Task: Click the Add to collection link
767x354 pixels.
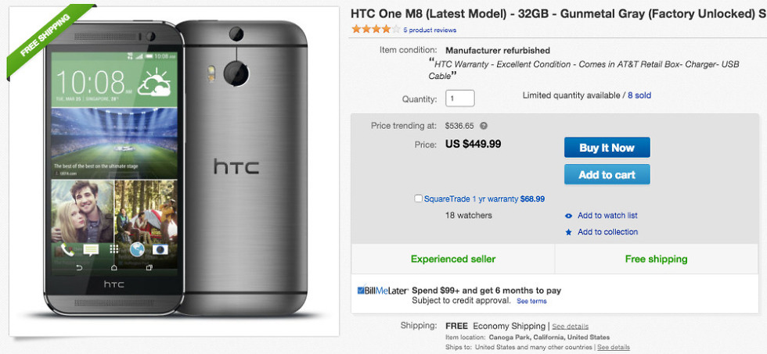Action: (x=607, y=232)
